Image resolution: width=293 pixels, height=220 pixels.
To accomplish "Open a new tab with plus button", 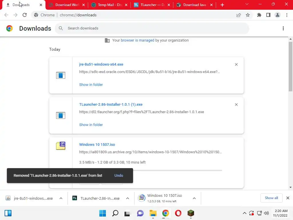I will pyautogui.click(x=222, y=5).
